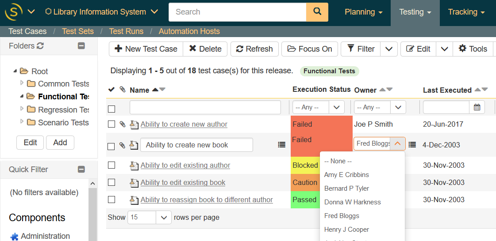Sort Name column descending arrow

pos(162,90)
